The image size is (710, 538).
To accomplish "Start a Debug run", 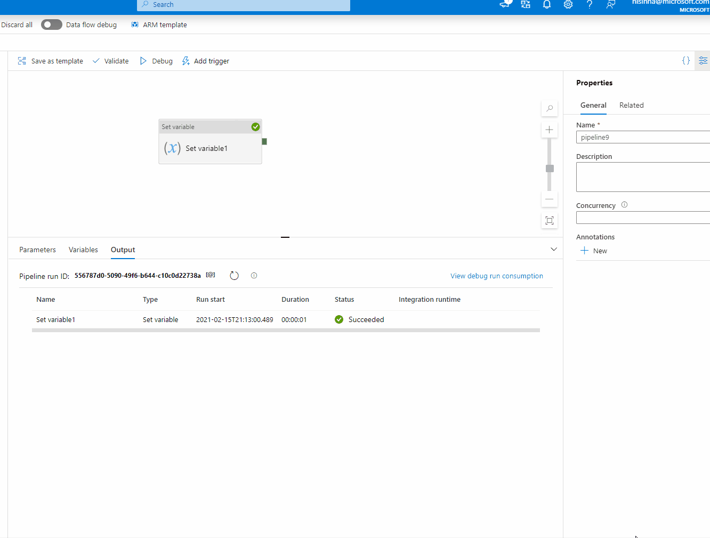I will tap(156, 61).
